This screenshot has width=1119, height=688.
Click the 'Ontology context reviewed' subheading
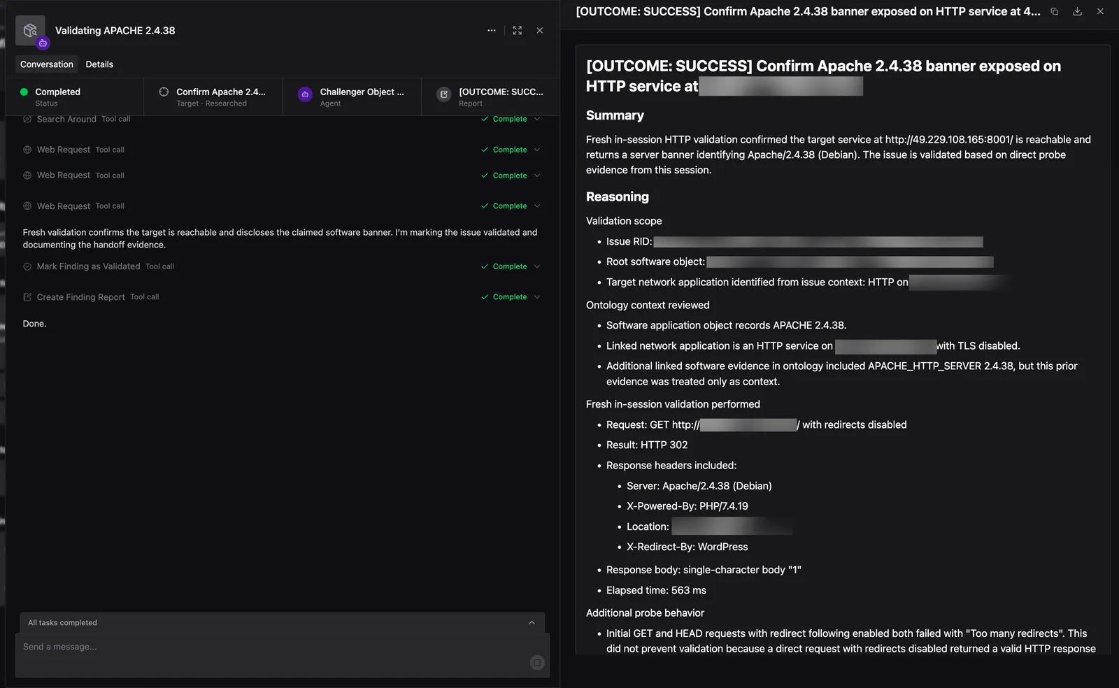click(648, 306)
